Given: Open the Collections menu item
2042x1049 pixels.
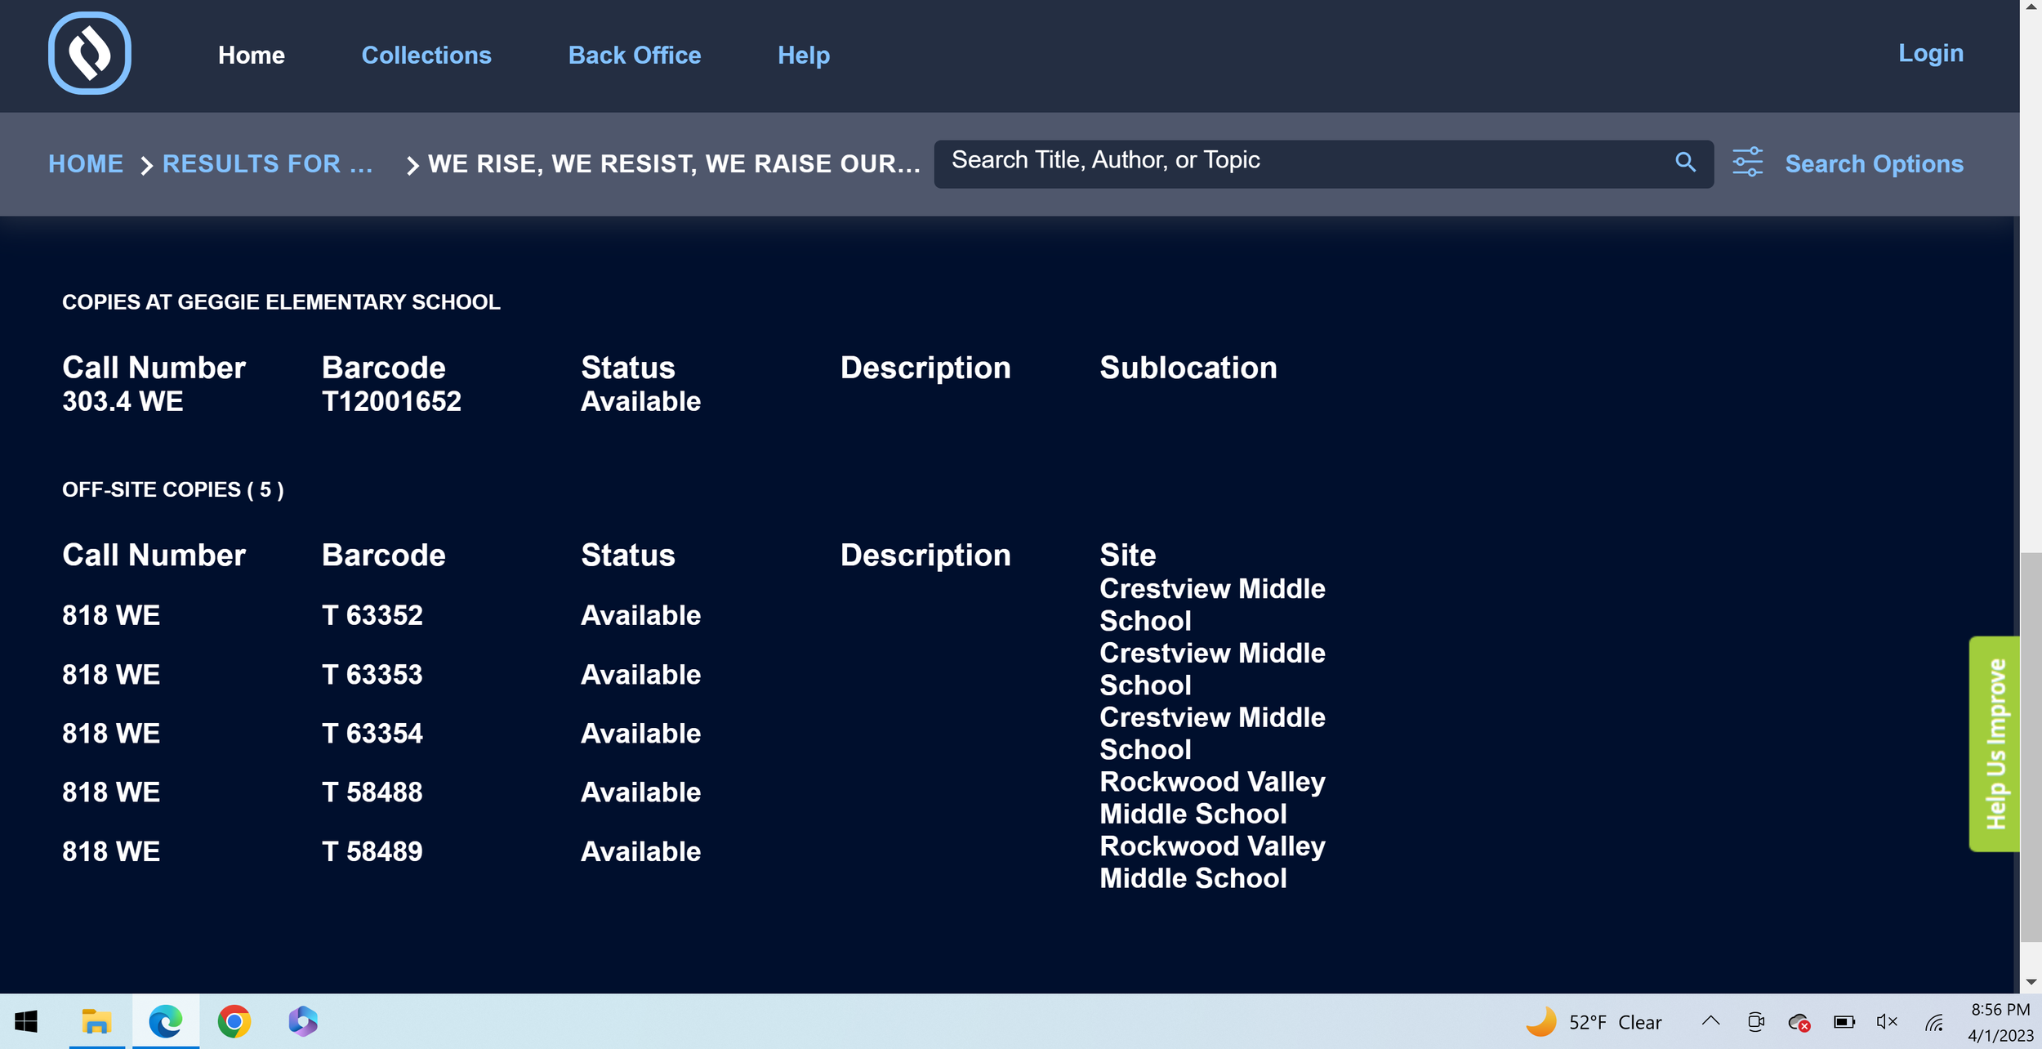Looking at the screenshot, I should 426,56.
